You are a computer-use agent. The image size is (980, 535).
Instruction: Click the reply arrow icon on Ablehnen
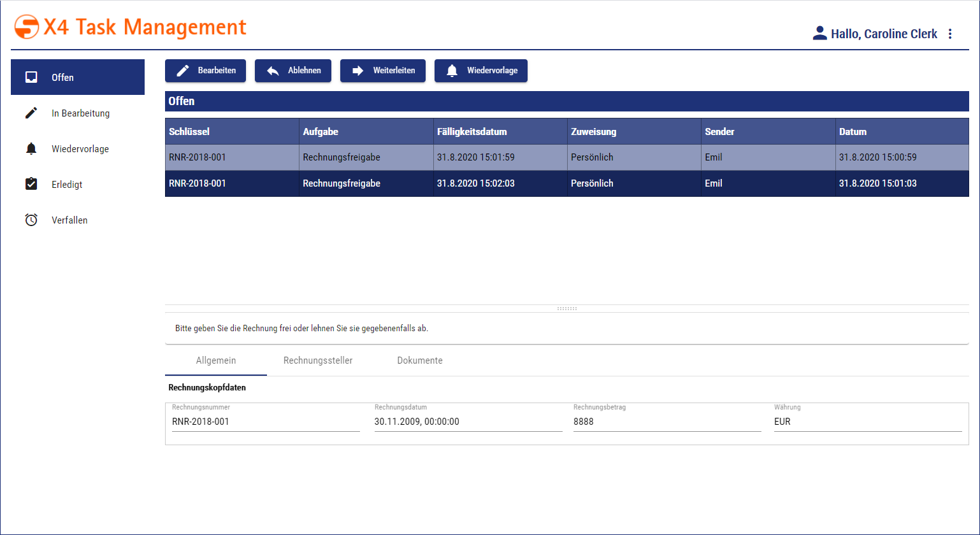pyautogui.click(x=273, y=70)
